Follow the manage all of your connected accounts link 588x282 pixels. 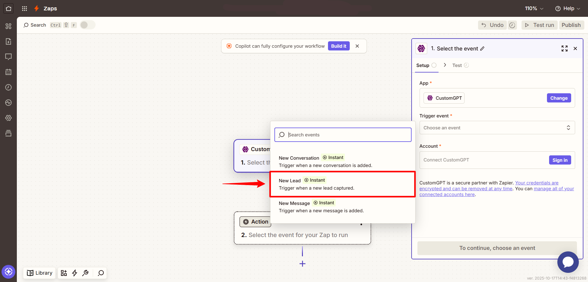(496, 191)
